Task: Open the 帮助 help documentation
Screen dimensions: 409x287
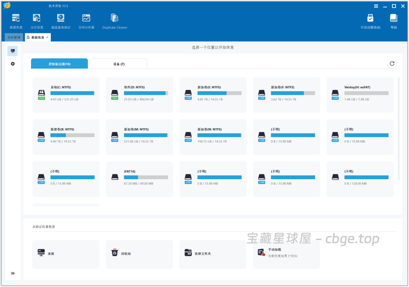Action: [x=393, y=21]
